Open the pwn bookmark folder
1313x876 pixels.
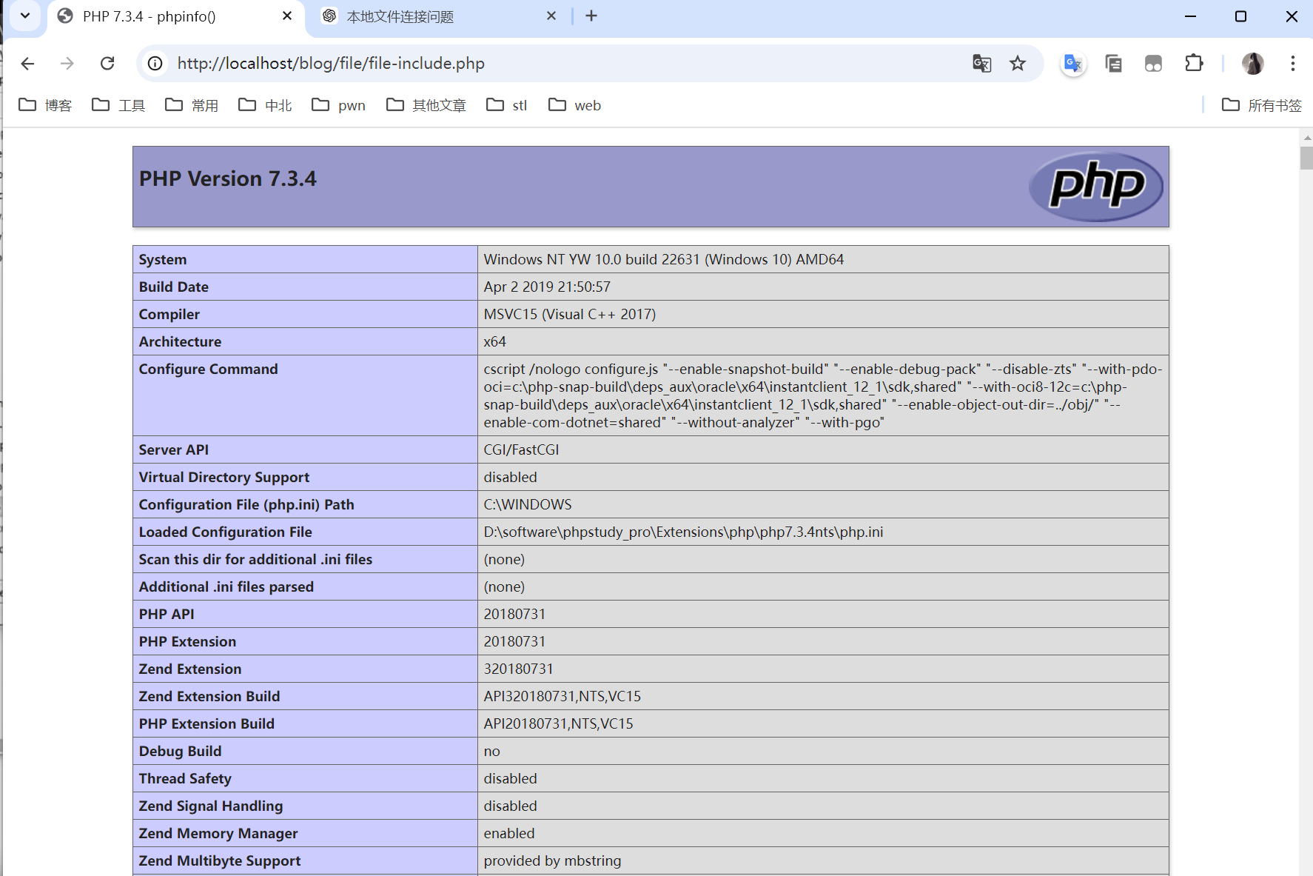coord(338,105)
